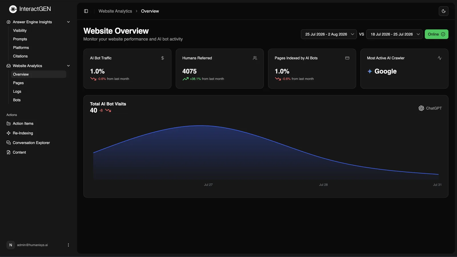Click the Overview breadcrumb
The height and width of the screenshot is (257, 457).
tap(150, 11)
